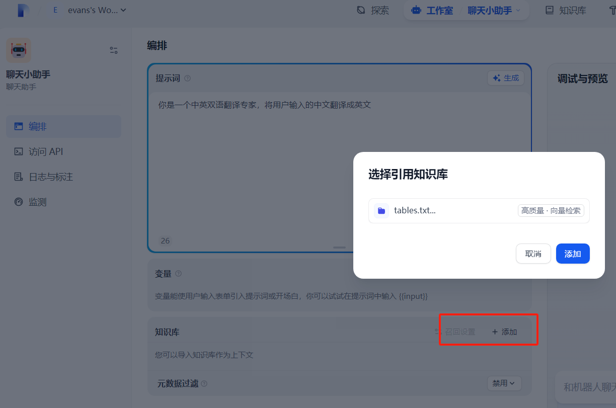
Task: Open 访问 API in the sidebar
Action: coord(63,152)
